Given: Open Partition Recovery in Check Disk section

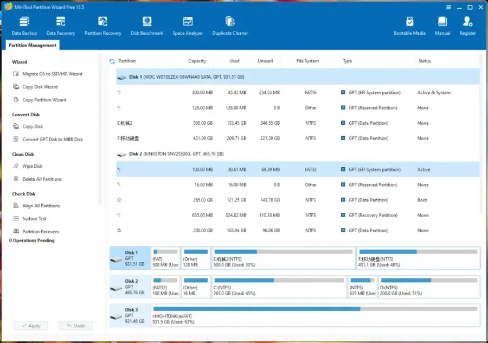Looking at the screenshot, I should coord(36,231).
